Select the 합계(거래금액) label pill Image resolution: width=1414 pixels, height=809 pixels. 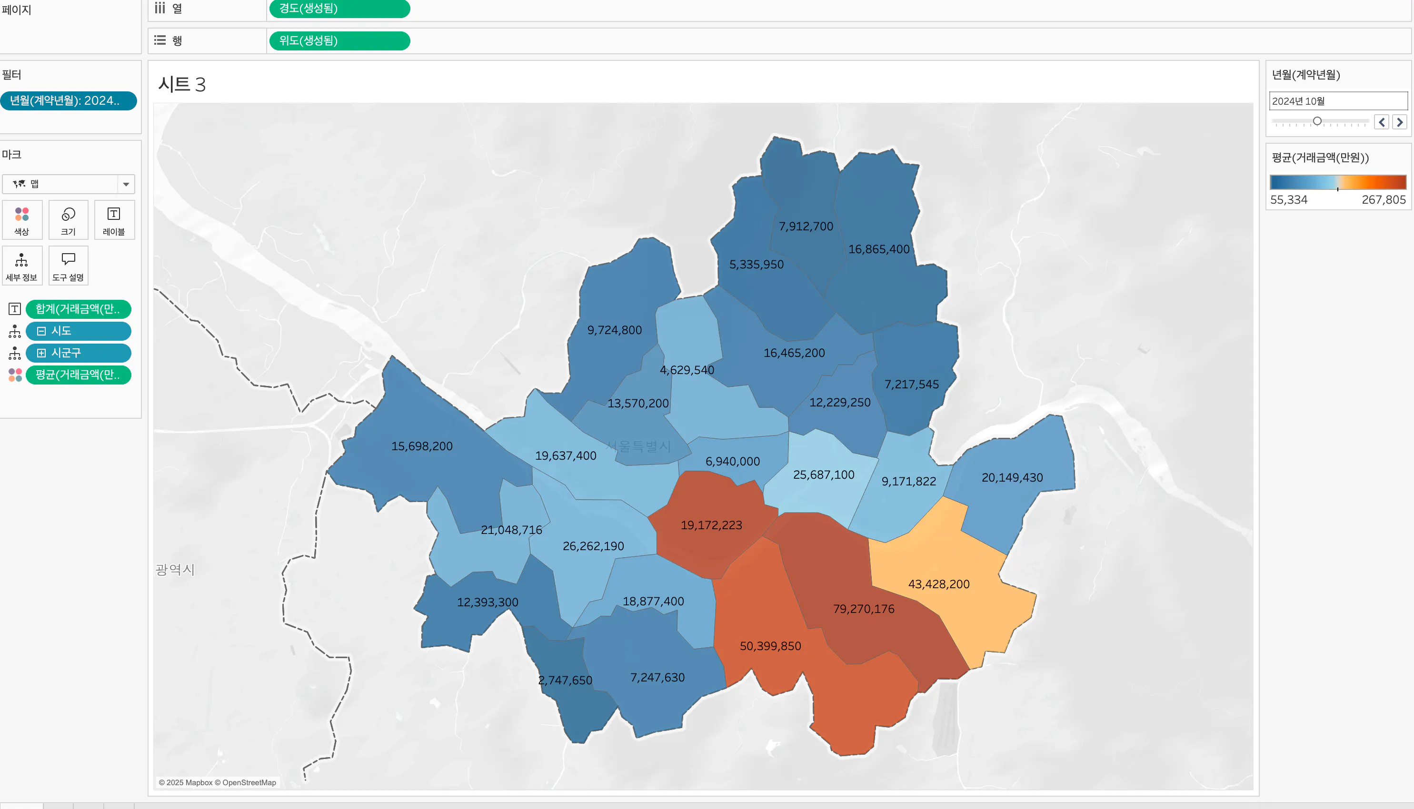coord(79,309)
